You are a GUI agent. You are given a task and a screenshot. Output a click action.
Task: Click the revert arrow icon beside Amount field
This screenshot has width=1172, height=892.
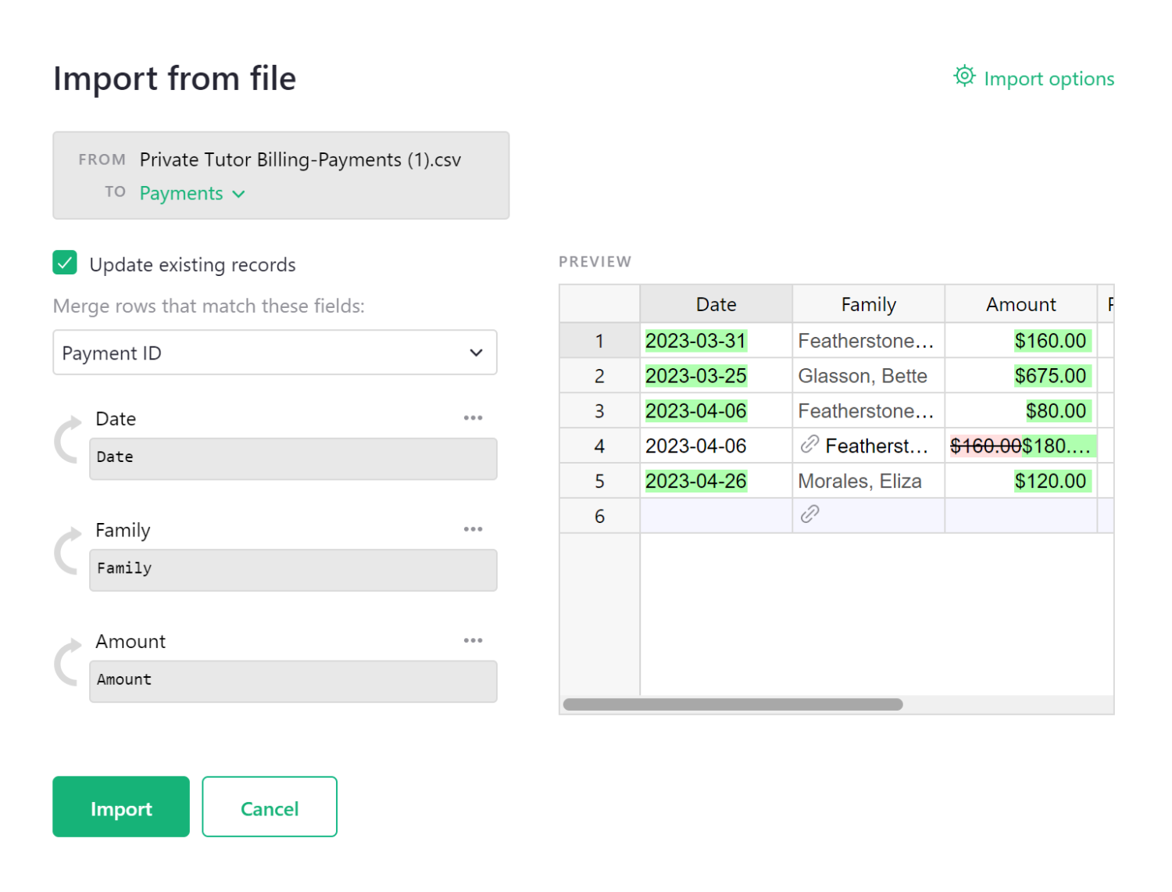click(68, 663)
